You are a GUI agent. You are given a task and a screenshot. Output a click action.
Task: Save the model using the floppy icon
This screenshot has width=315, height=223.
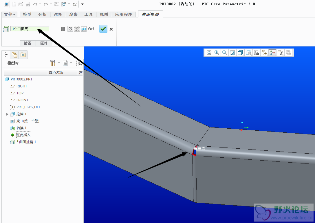tap(28, 4)
